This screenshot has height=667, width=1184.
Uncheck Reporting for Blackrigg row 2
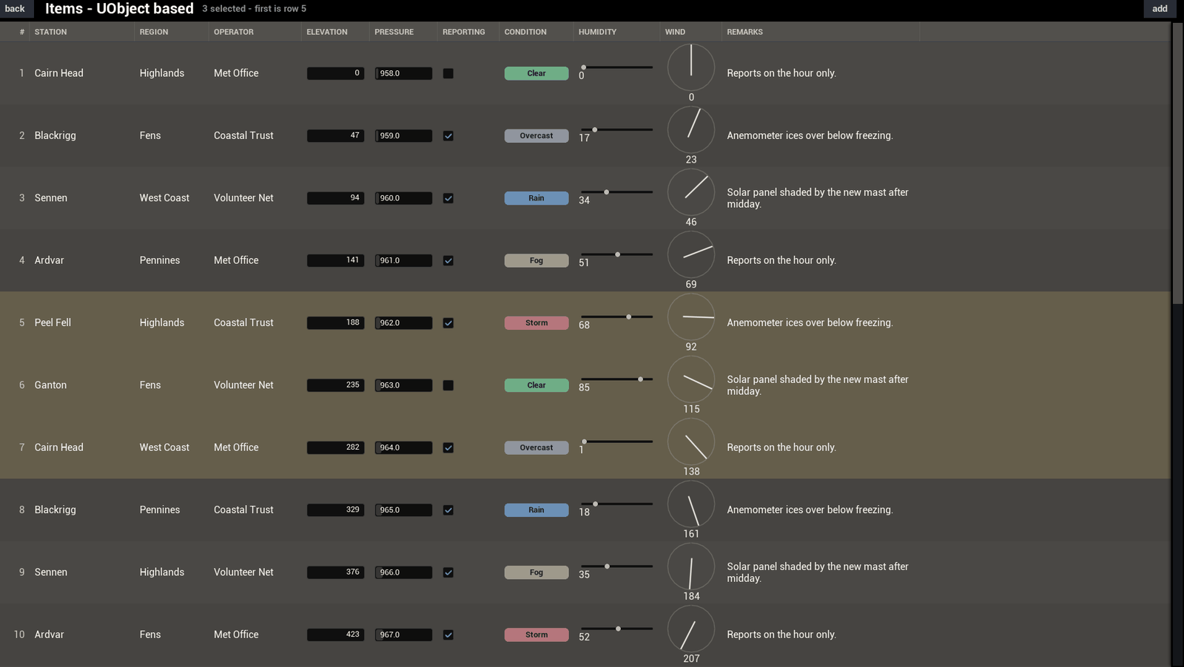[x=448, y=136]
